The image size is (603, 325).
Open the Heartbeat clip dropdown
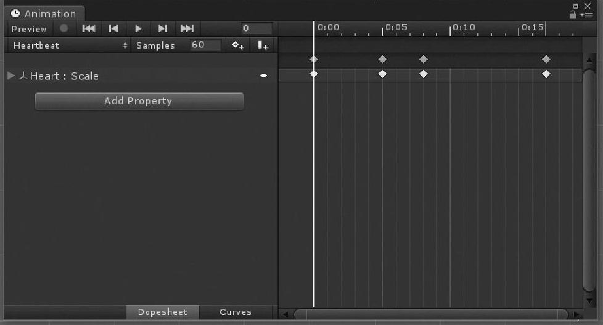point(70,46)
